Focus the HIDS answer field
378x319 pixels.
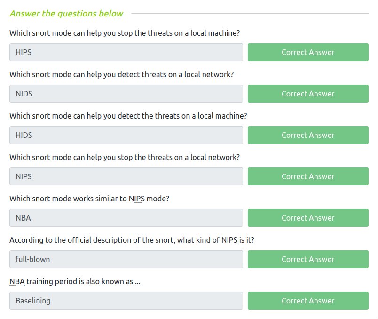click(126, 135)
